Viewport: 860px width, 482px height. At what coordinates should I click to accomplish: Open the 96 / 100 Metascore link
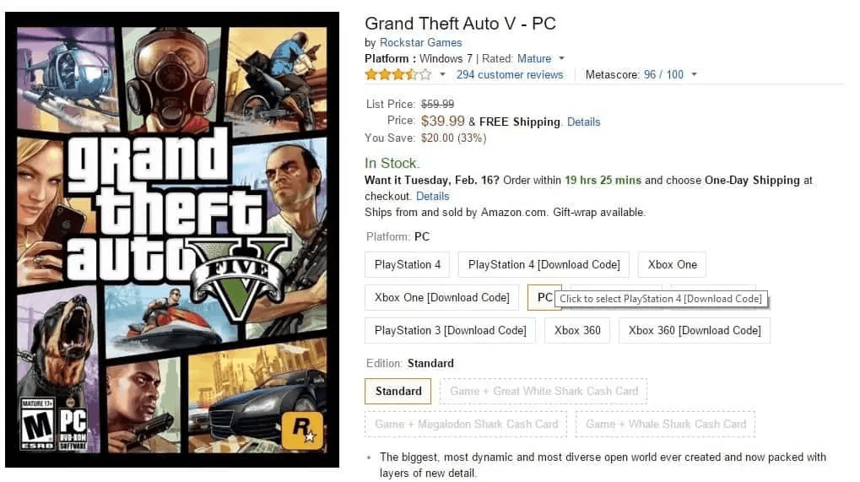[x=663, y=74]
